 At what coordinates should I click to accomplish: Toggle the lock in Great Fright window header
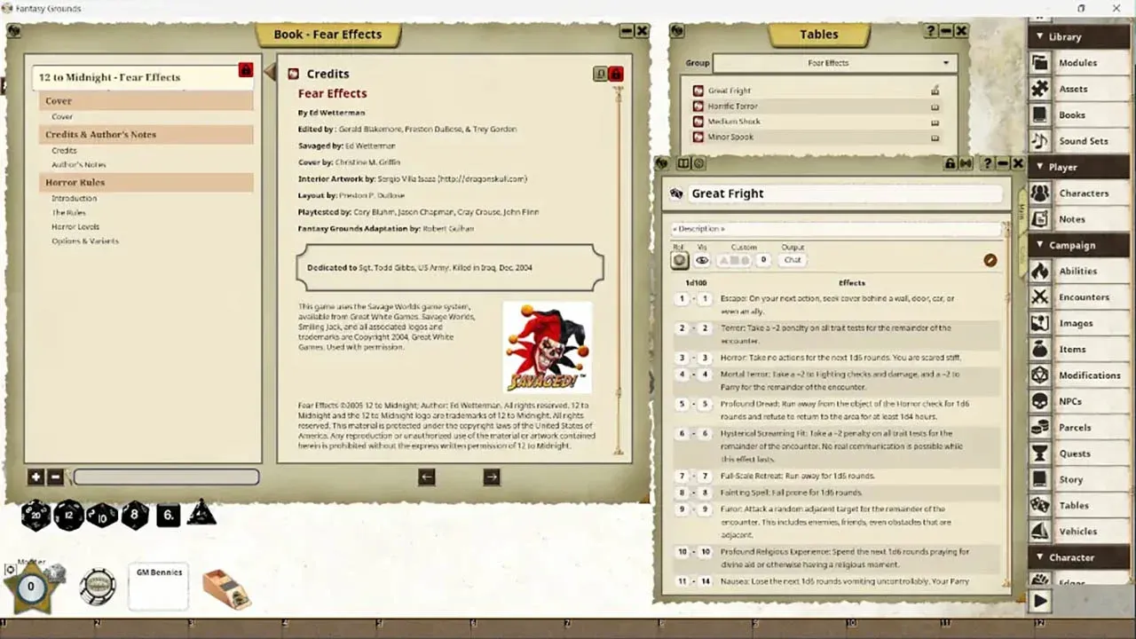951,163
